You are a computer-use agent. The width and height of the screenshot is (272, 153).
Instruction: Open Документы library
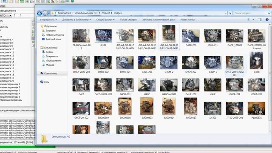tap(52, 57)
